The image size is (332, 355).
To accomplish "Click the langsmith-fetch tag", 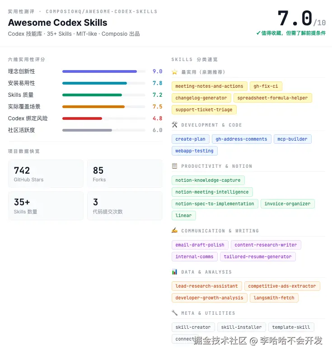I will [274, 298].
